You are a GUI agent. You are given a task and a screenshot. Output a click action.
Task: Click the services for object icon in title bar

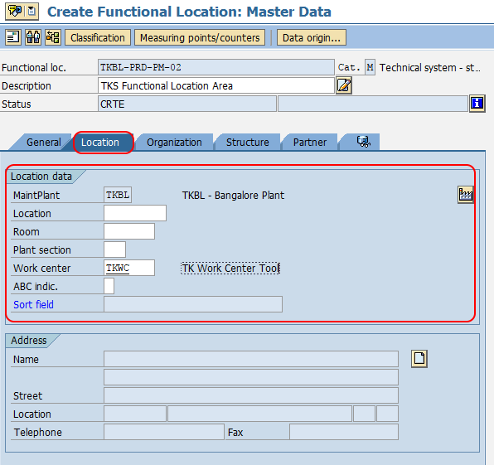15,12
